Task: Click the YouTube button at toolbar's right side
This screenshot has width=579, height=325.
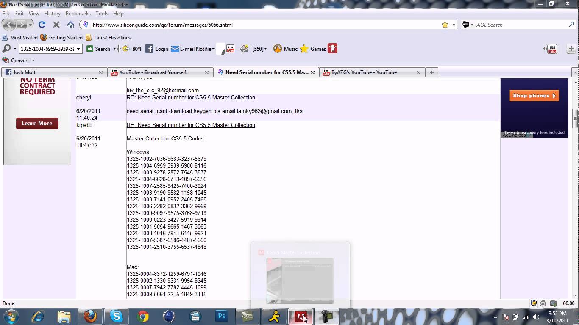Action: click(552, 49)
